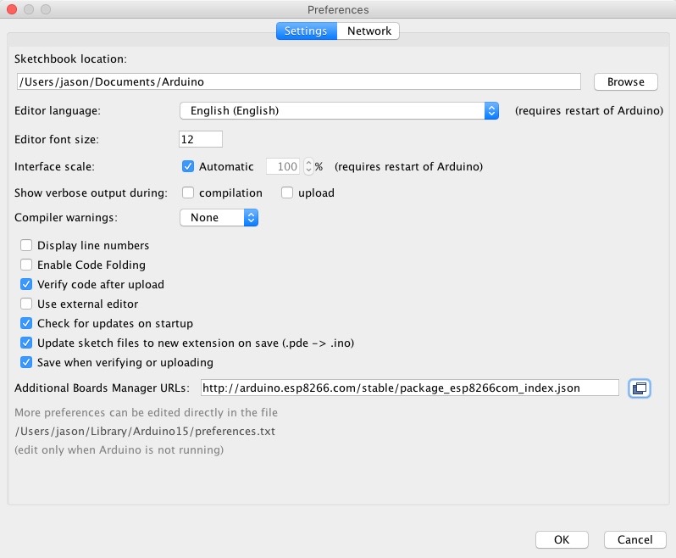This screenshot has height=558, width=676.
Task: Click the /Users/jason/Library/Arduino15/preferences.txt path
Action: pos(145,431)
